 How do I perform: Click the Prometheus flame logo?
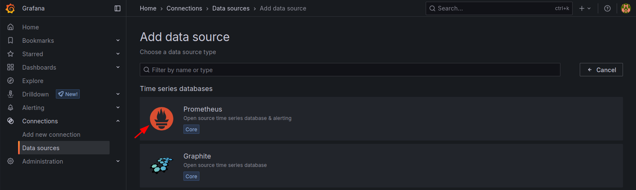[x=162, y=119]
